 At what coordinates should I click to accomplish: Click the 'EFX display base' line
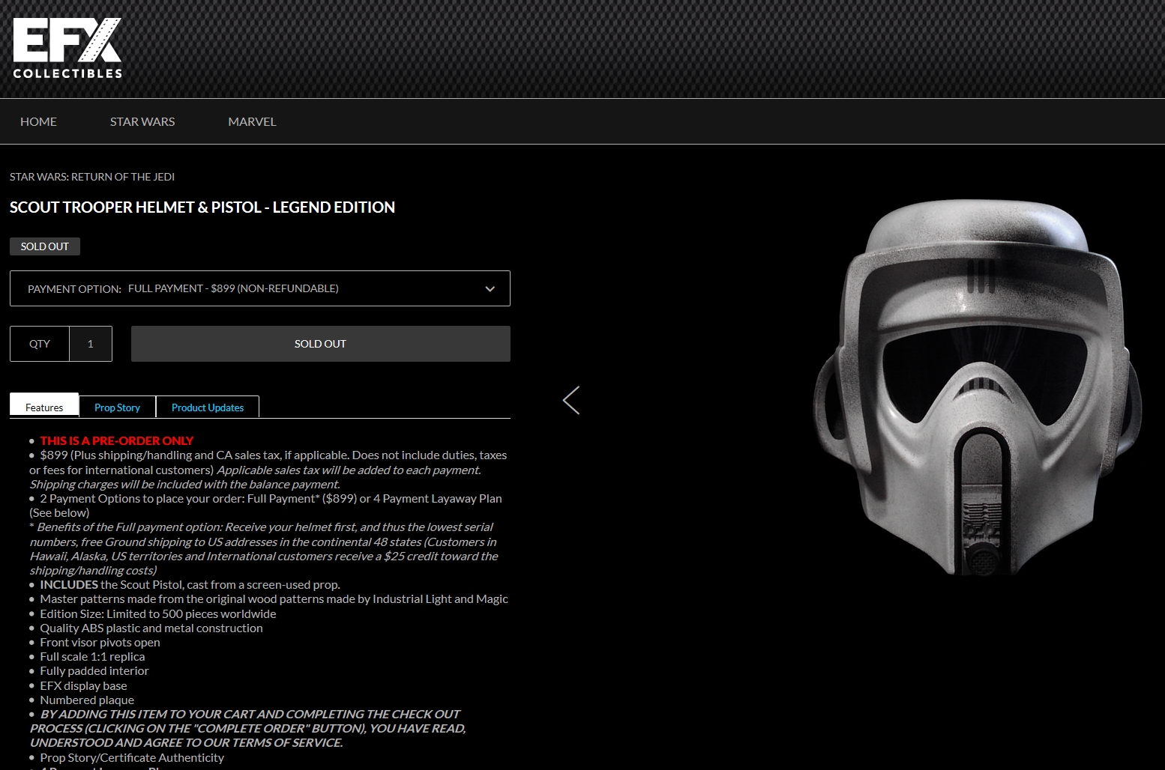click(83, 685)
